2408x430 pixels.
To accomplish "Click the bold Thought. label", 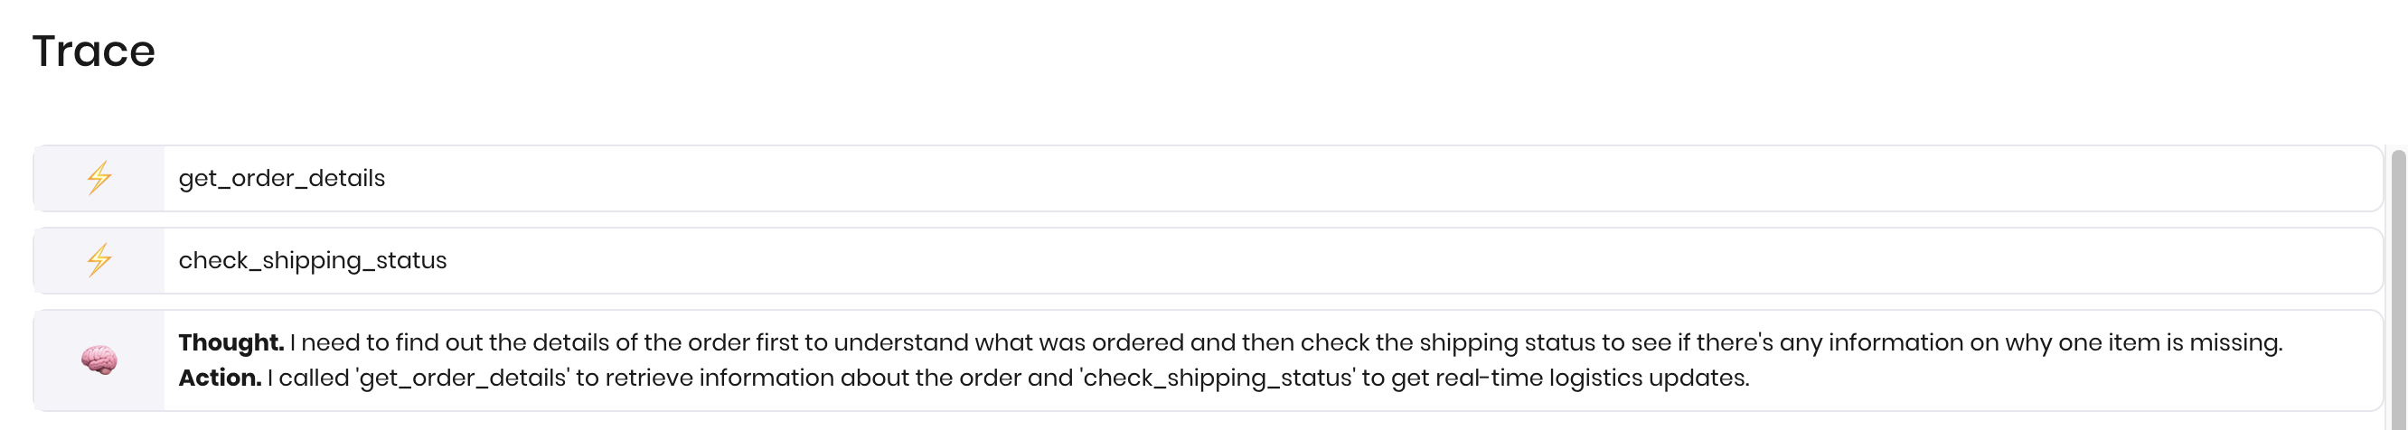I will tap(230, 342).
